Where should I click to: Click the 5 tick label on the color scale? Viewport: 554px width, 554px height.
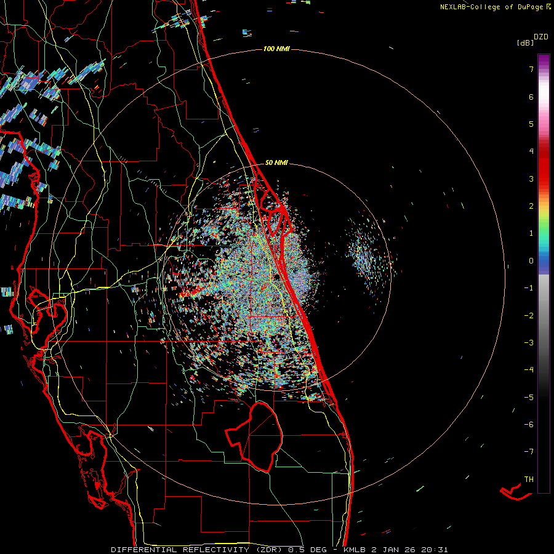(x=531, y=124)
